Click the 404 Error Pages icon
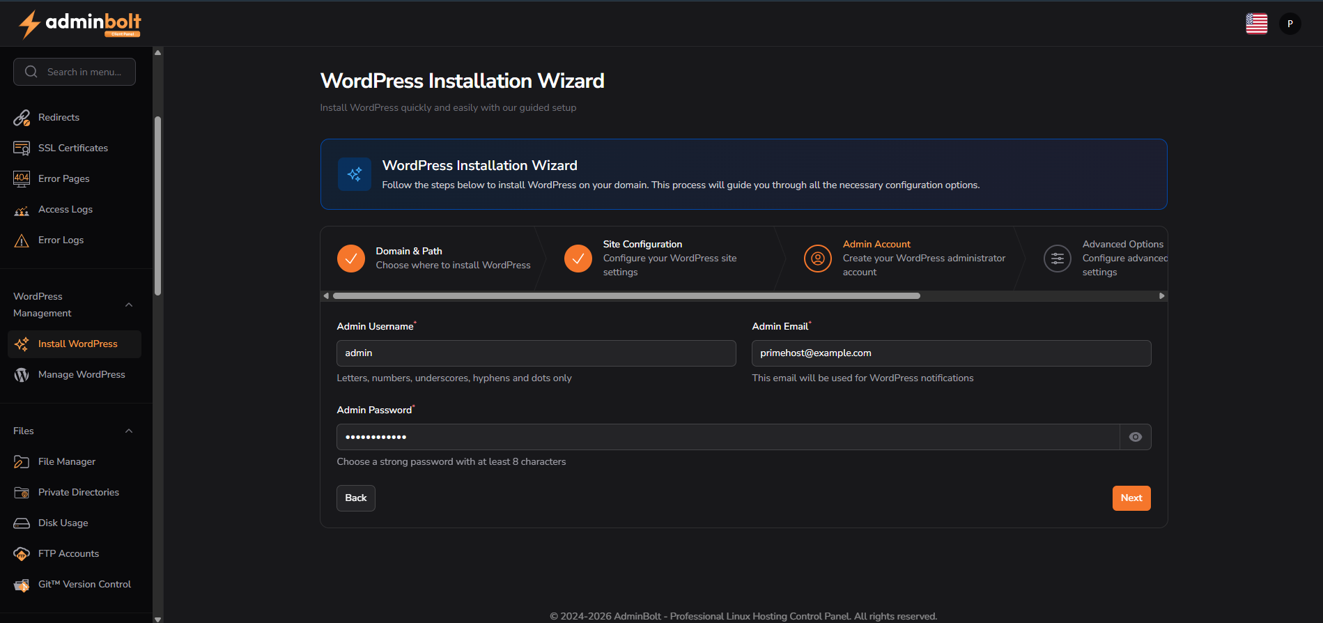Viewport: 1323px width, 623px height. tap(22, 179)
